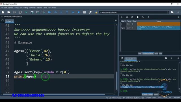Stop debugging square icon
181x102 pixels.
79,12
